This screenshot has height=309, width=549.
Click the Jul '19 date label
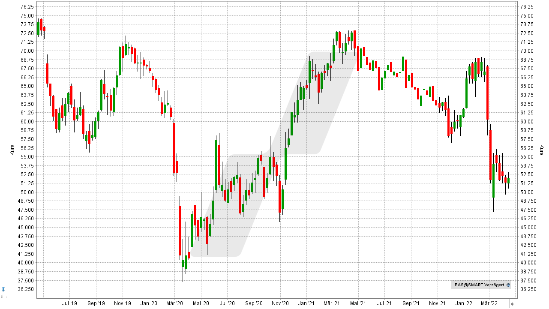click(69, 303)
